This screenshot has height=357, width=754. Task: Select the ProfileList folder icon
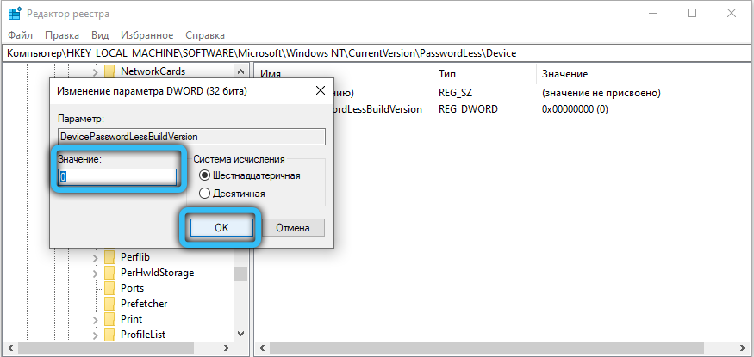[109, 335]
